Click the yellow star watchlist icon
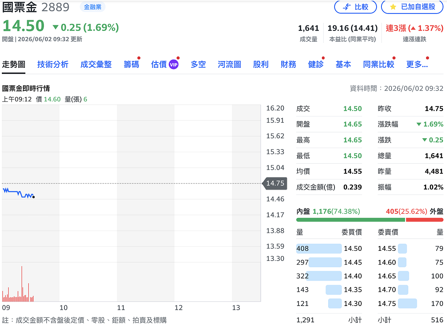The image size is (447, 325). 393,7
